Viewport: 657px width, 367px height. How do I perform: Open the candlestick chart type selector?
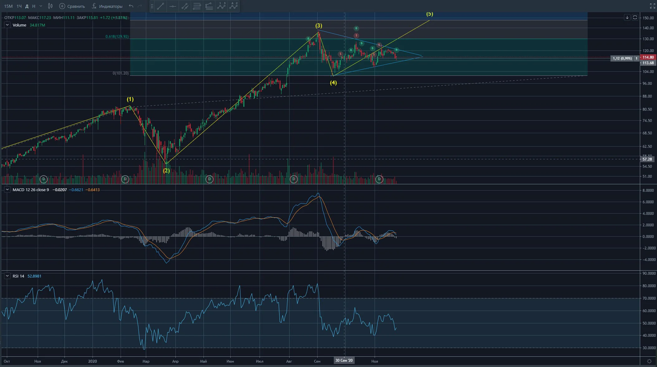pos(50,6)
